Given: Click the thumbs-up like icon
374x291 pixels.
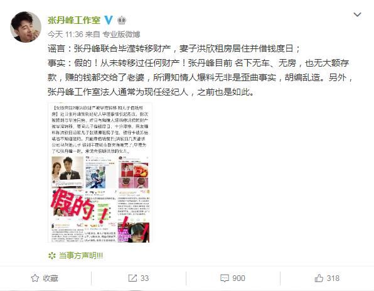Looking at the screenshot, I should 319,278.
